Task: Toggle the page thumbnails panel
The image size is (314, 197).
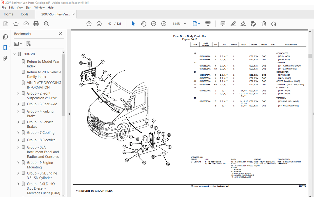Action: tap(5, 37)
